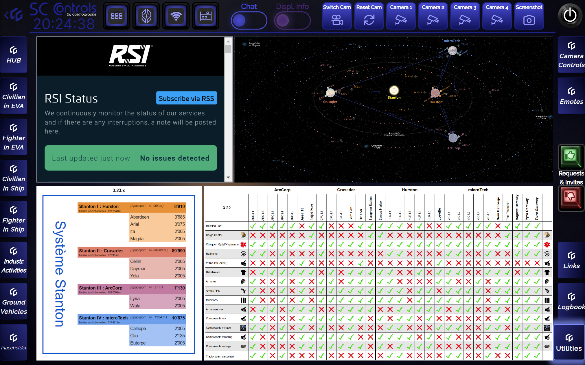585x365 pixels.
Task: Click the microTech planet on the map
Action: [452, 51]
